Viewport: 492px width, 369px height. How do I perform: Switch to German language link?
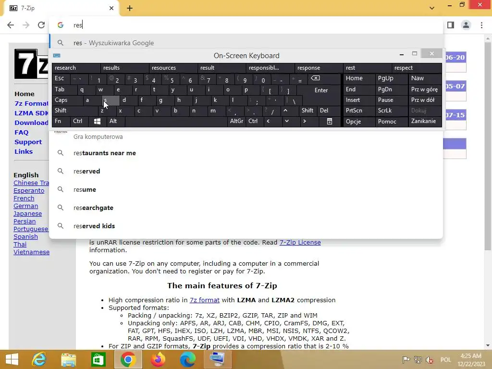point(26,206)
